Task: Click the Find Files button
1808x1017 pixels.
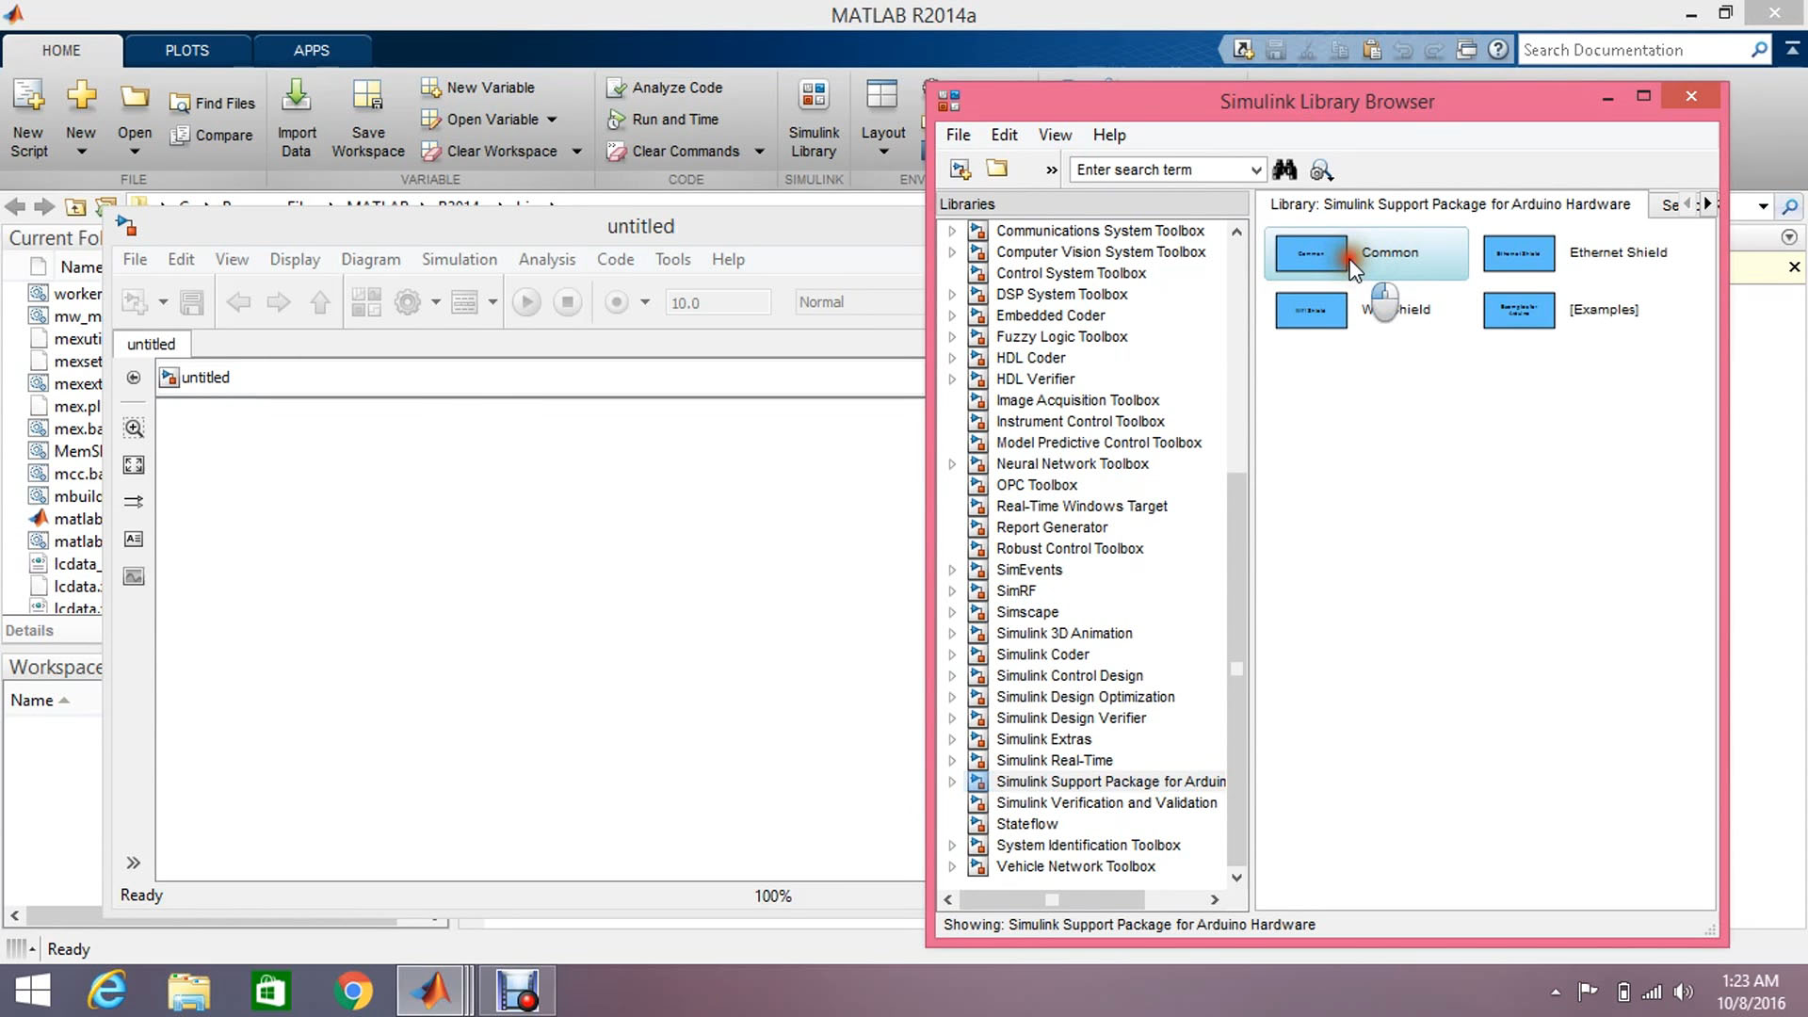Action: click(213, 104)
